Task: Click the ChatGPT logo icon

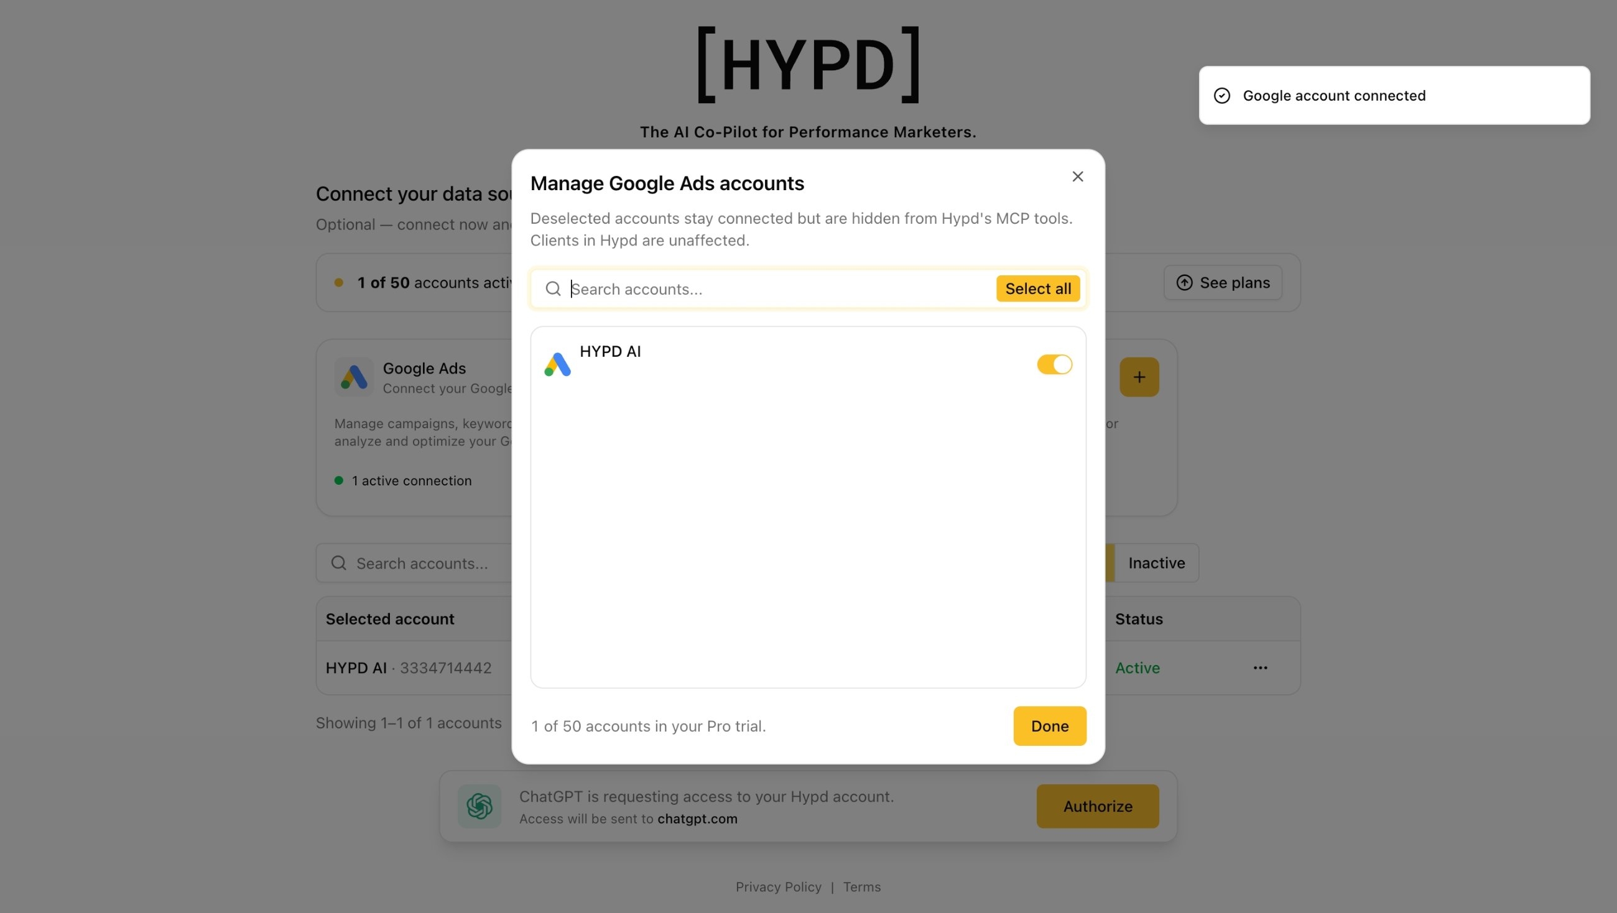Action: [x=479, y=806]
